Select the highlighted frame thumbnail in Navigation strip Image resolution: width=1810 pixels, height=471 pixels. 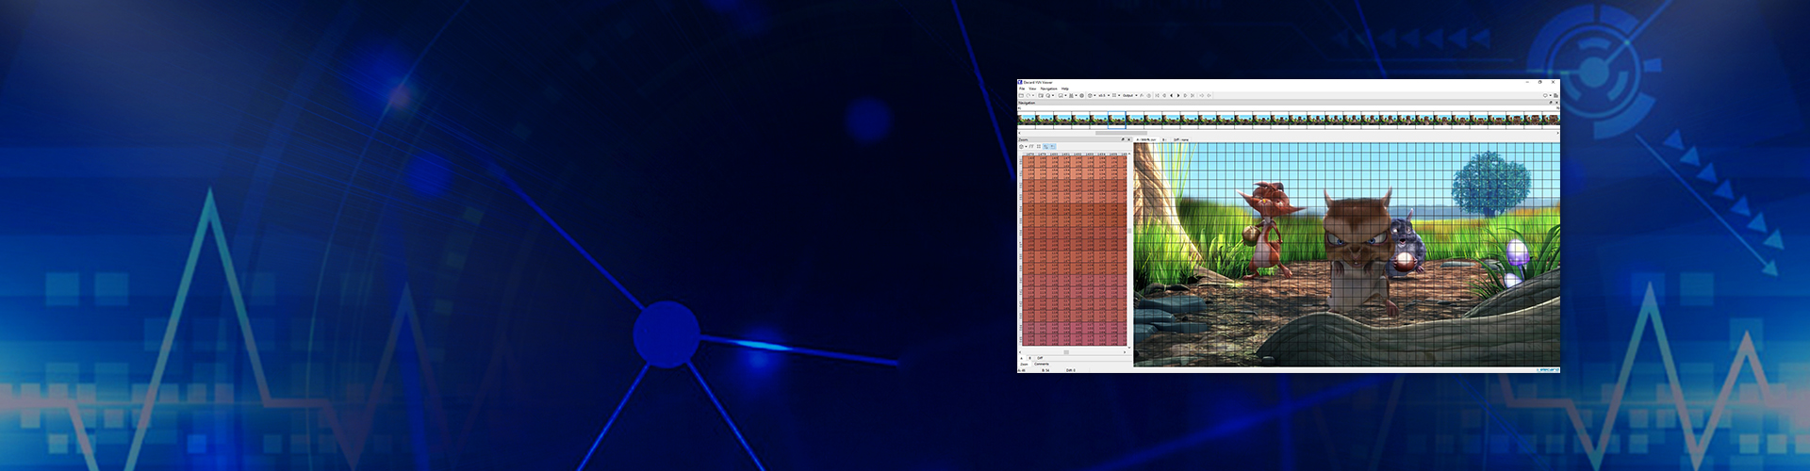tap(1117, 120)
